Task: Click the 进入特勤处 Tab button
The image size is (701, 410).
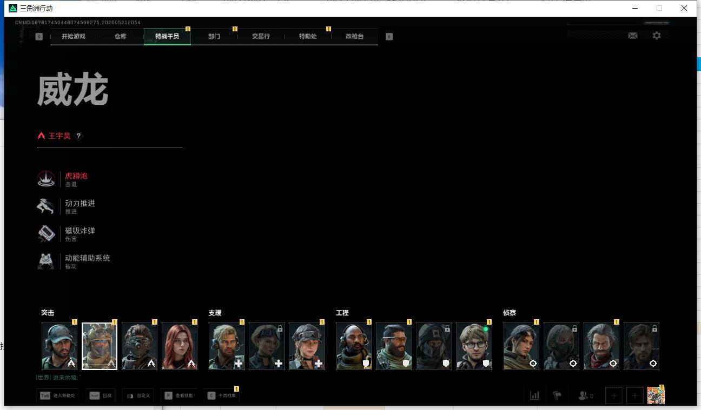Action: [58, 396]
